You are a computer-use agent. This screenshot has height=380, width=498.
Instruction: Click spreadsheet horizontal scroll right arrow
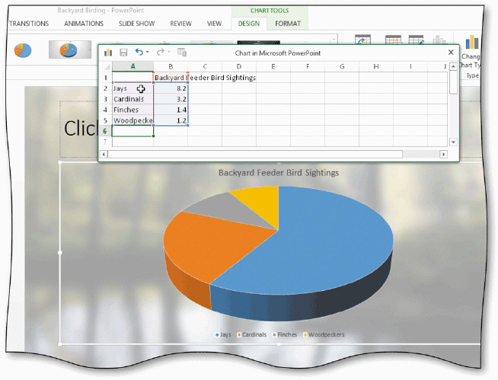(x=443, y=155)
